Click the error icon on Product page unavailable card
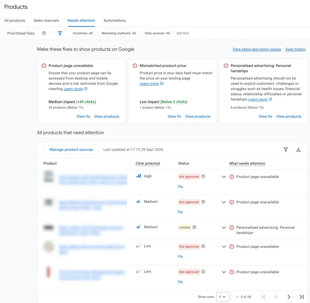310x303 pixels. 44,66
